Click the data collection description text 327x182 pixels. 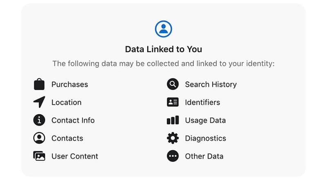(x=163, y=64)
